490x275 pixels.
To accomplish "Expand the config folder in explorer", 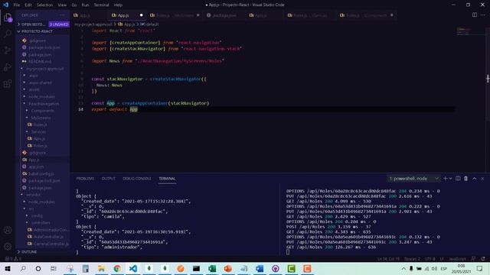I will pyautogui.click(x=37, y=215).
